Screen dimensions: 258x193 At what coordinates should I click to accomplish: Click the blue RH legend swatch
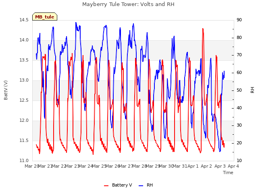coord(141,186)
